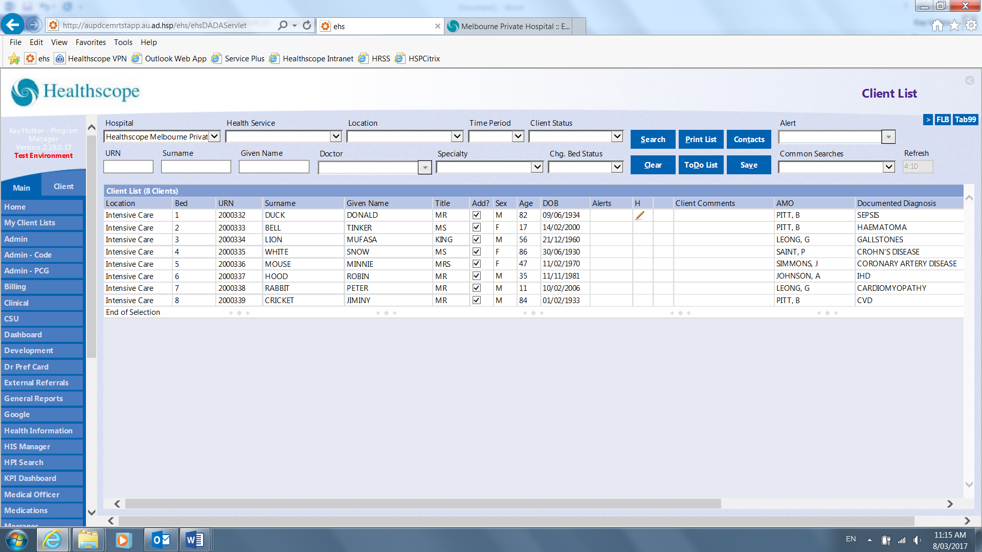Open the Client Status dropdown

click(x=617, y=136)
